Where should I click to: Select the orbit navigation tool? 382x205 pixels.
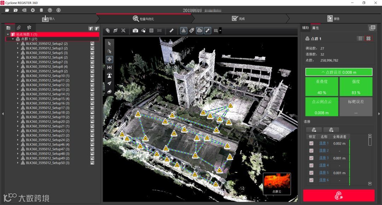click(x=109, y=59)
